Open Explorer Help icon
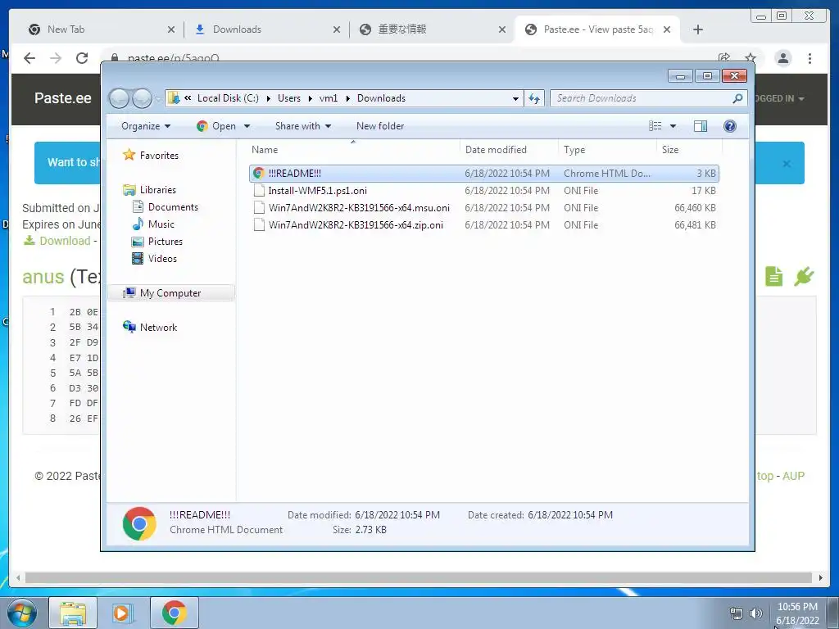 (x=730, y=126)
